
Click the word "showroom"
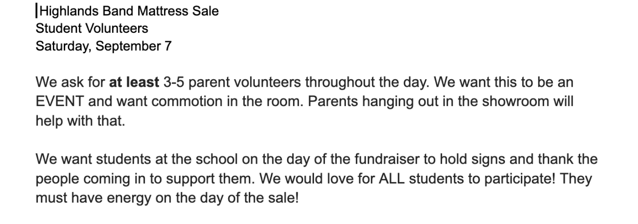click(521, 101)
